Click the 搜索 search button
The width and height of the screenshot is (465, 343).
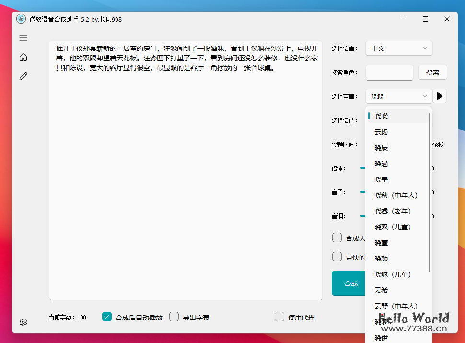click(433, 72)
